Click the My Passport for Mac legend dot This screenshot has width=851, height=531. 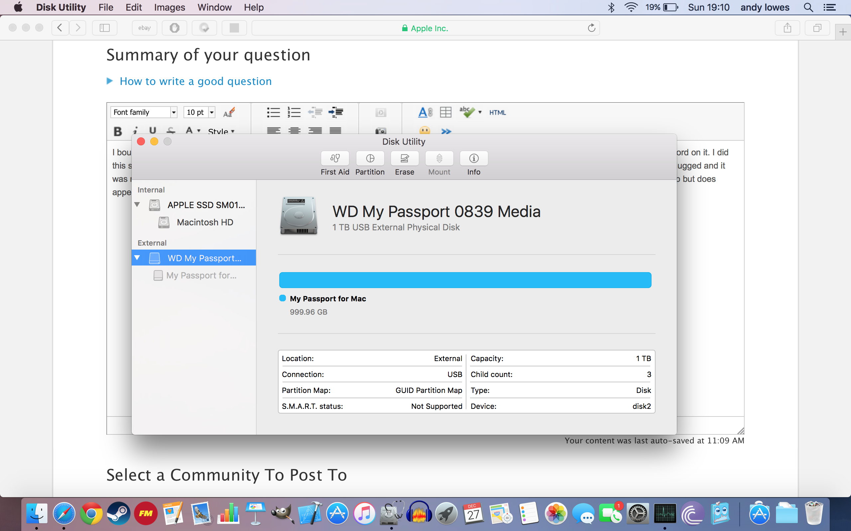tap(282, 298)
